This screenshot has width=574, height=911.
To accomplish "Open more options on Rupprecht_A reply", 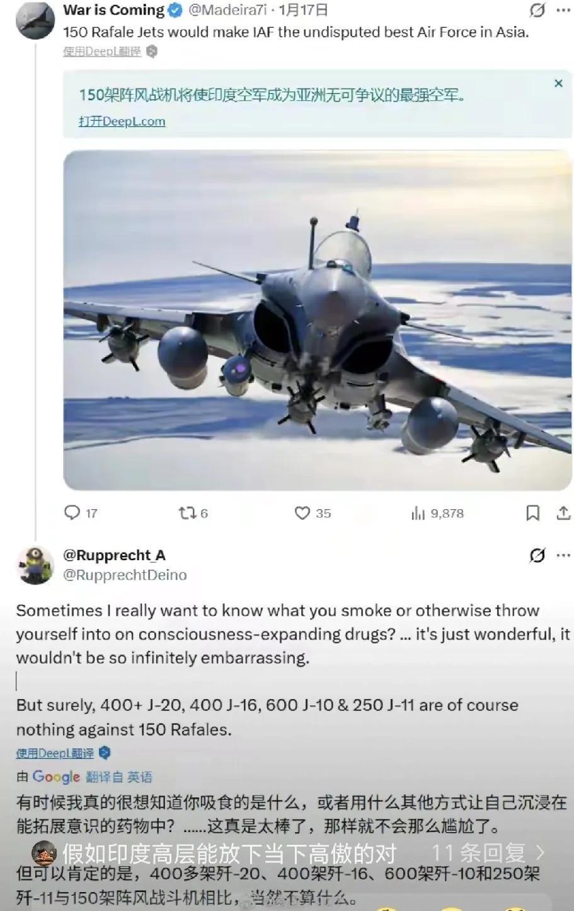I will (x=563, y=555).
